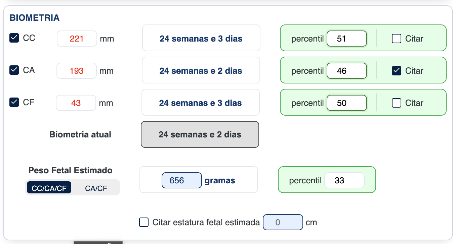Viewport: 453px width, 244px height.
Task: Edit the CC percentile field showing 51
Action: coord(346,39)
